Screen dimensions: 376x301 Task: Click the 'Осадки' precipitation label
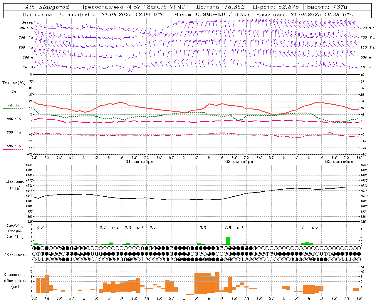(15, 231)
